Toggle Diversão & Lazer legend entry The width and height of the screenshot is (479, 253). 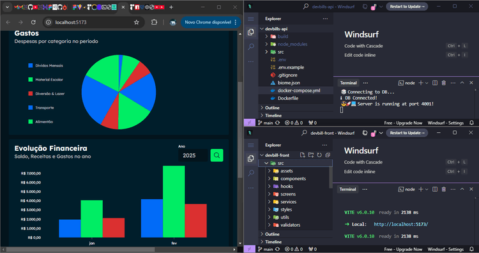(46, 93)
